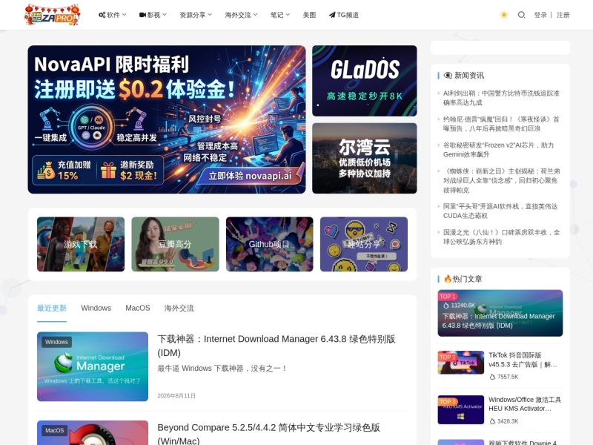This screenshot has height=445, width=593.
Task: Open search with the magnifier icon
Action: 521,15
